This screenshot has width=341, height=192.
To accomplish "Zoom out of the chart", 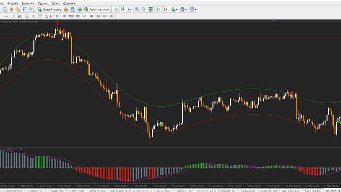I will coord(144,10).
